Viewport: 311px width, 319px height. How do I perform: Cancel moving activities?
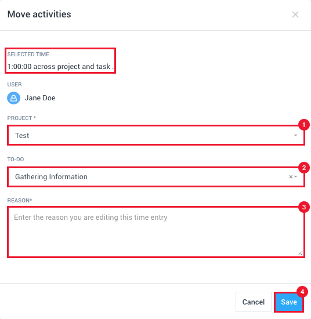254,302
